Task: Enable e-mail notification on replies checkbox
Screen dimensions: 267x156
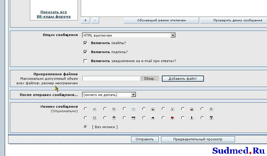Action: tap(85, 61)
